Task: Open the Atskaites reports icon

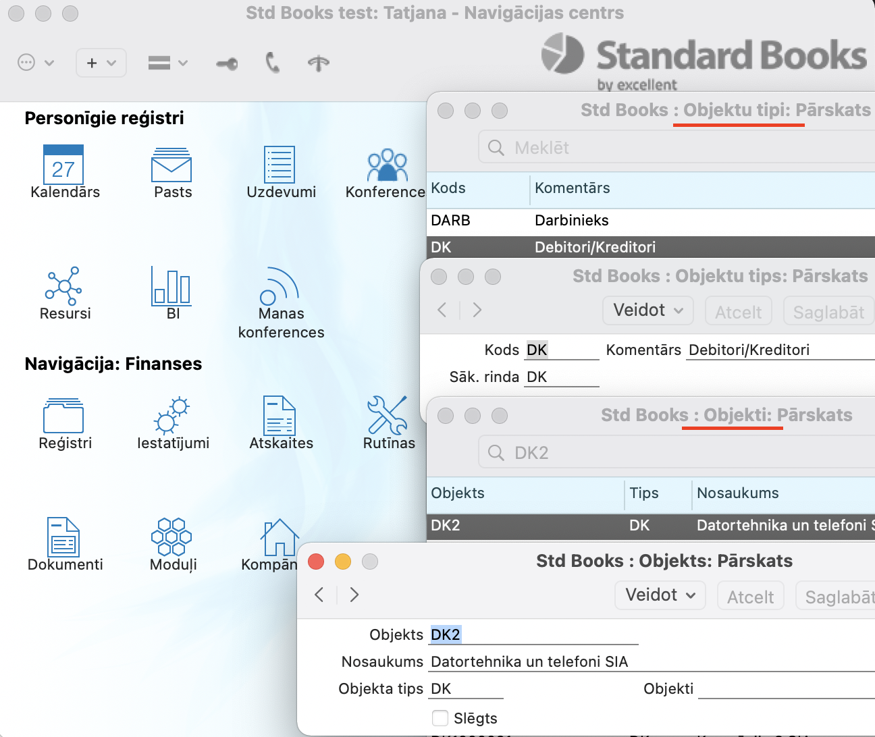Action: click(x=280, y=415)
